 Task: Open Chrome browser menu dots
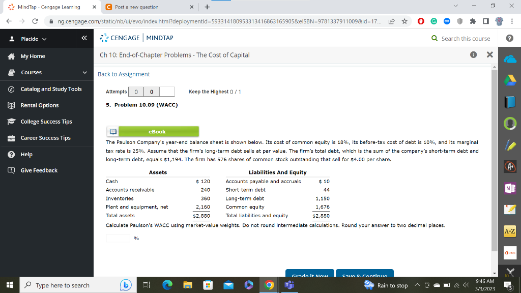[x=512, y=21]
